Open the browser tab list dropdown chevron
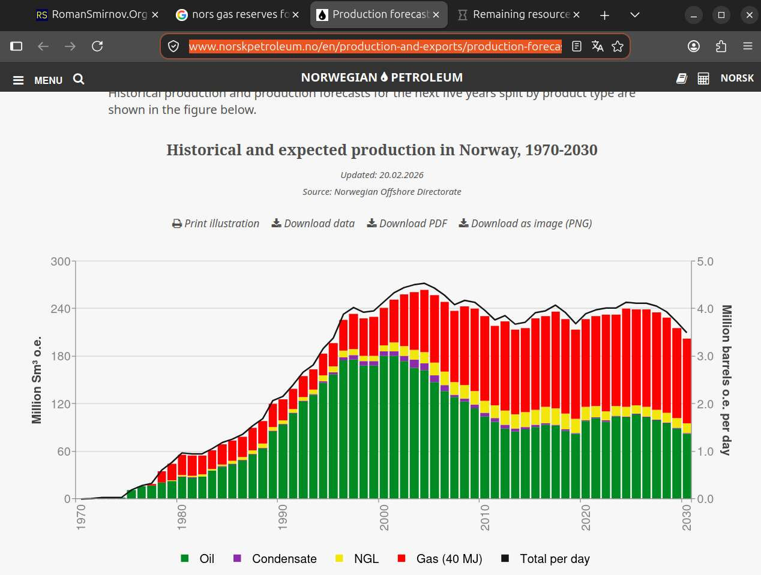 [635, 14]
